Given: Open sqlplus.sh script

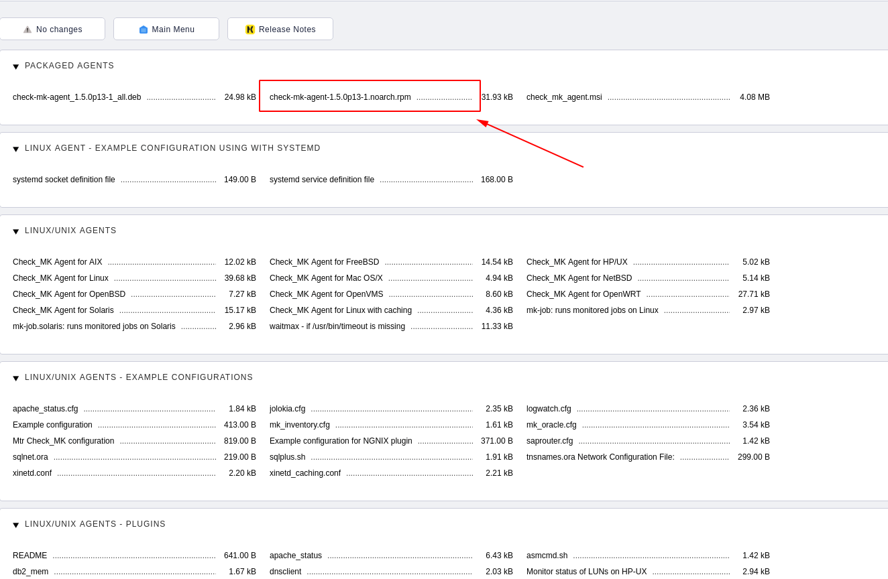Looking at the screenshot, I should 287,457.
